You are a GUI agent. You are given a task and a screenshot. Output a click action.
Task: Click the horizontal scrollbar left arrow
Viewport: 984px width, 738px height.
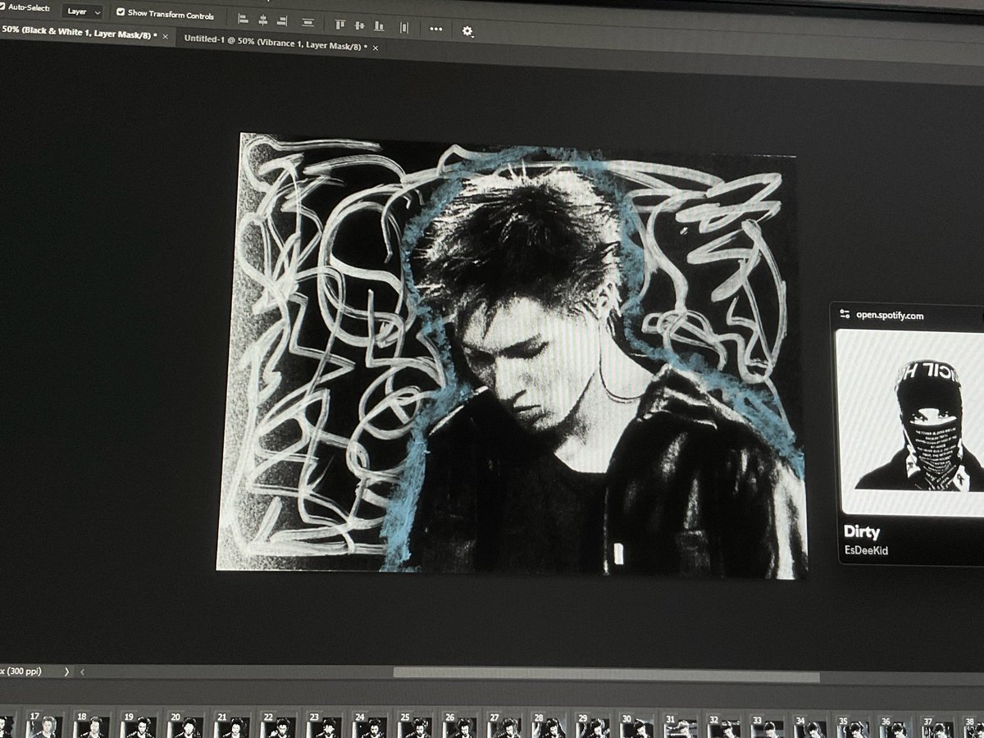tap(82, 672)
